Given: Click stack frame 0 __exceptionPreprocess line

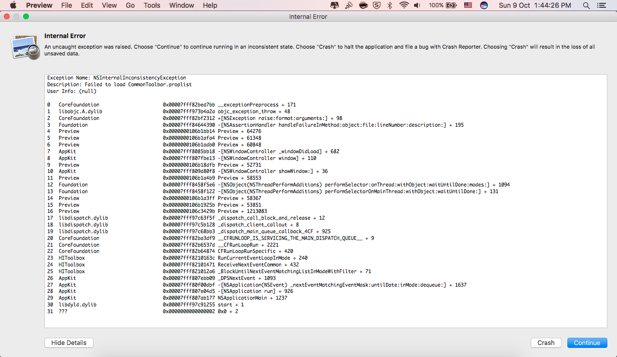Looking at the screenshot, I should (x=172, y=105).
